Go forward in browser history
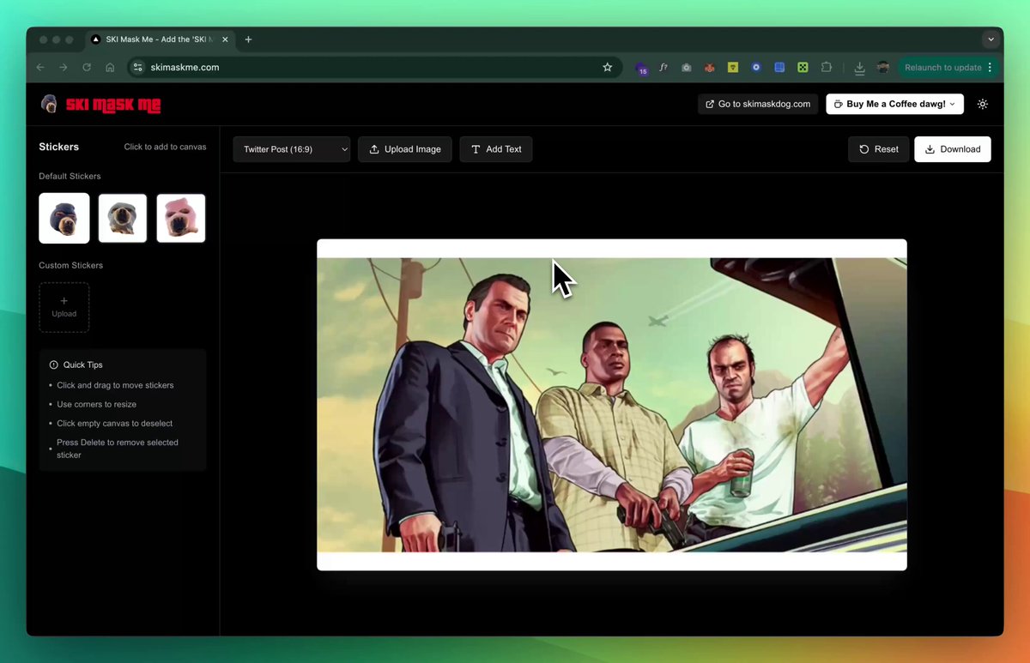Image resolution: width=1030 pixels, height=663 pixels. click(64, 67)
